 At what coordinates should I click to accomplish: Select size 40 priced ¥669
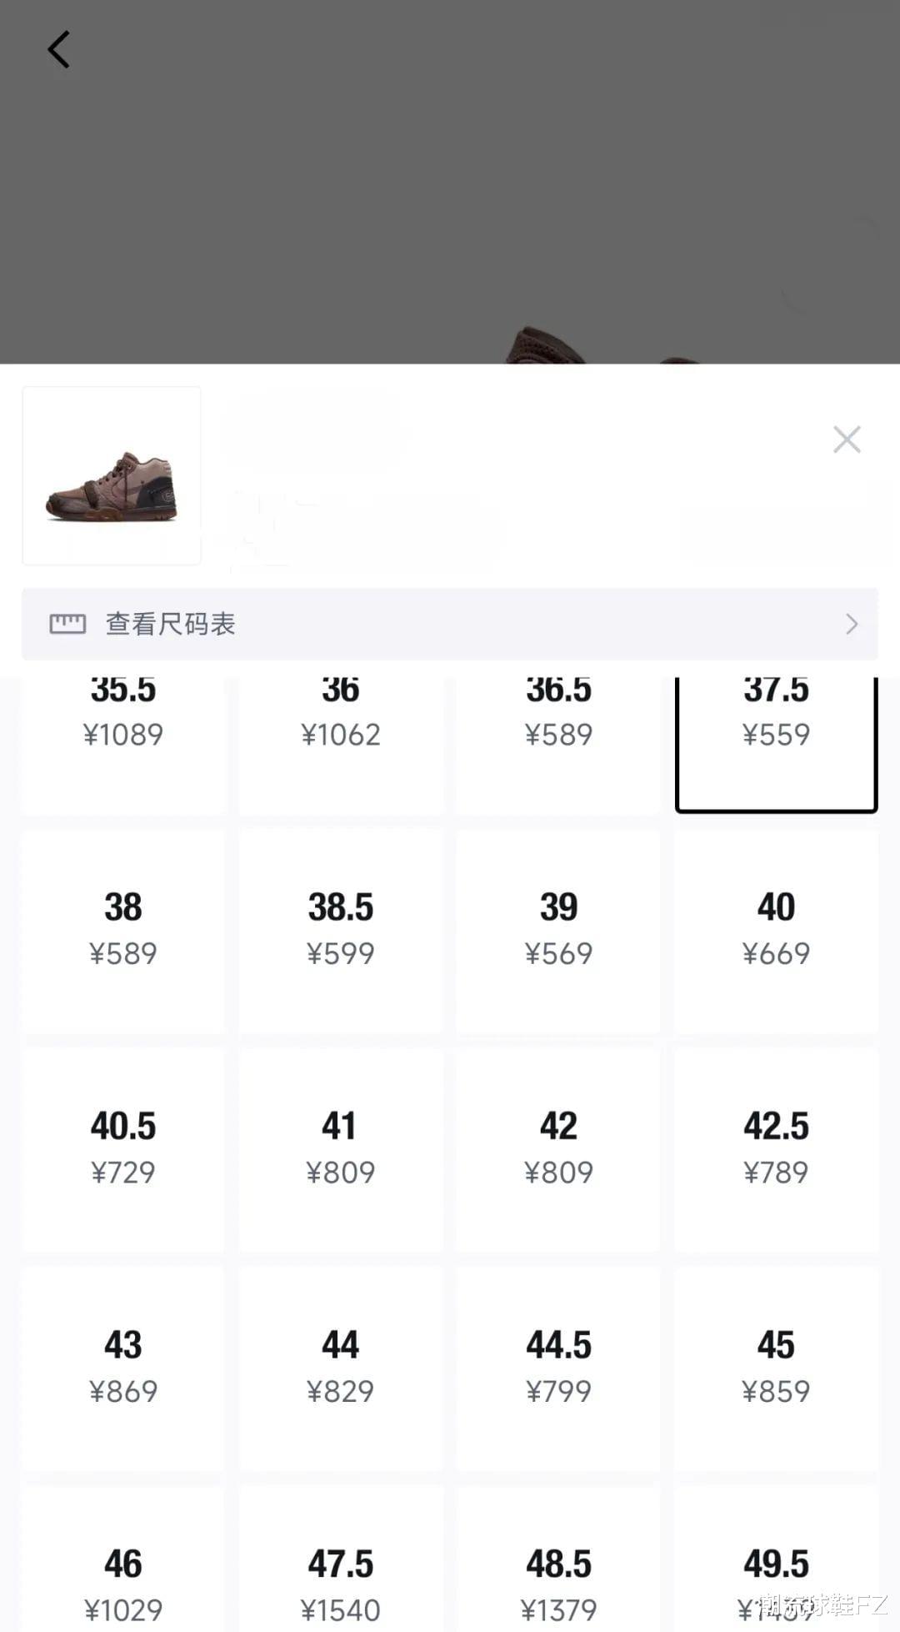[776, 931]
